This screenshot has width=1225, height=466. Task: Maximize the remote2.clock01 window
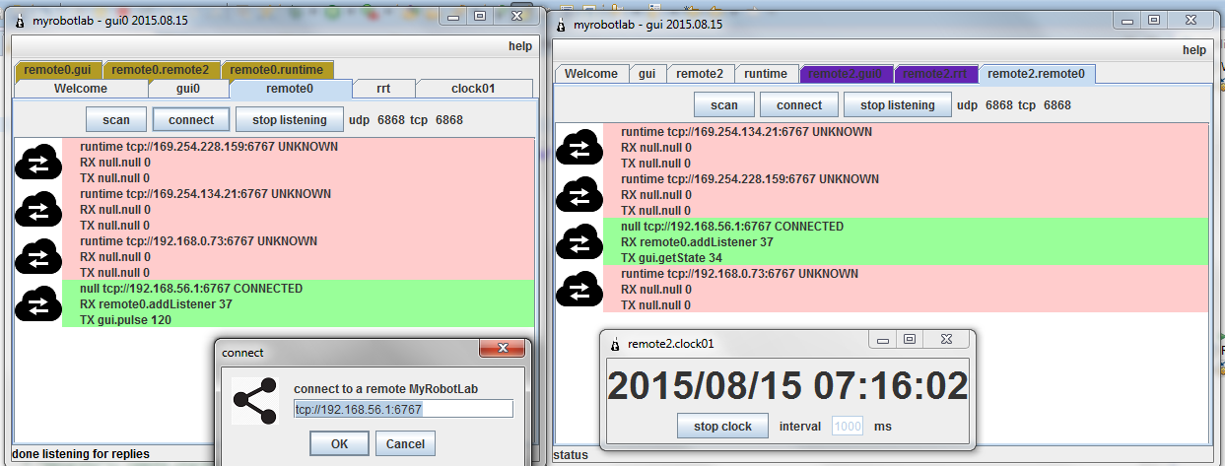pos(909,339)
